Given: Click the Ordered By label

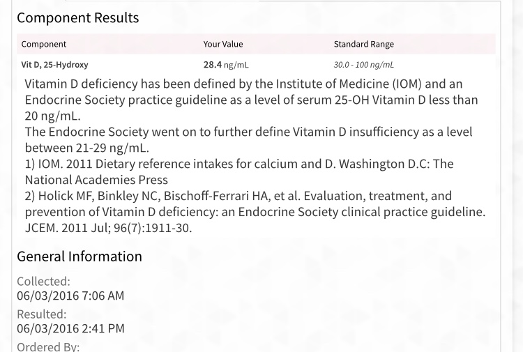Looking at the screenshot, I should (48, 346).
